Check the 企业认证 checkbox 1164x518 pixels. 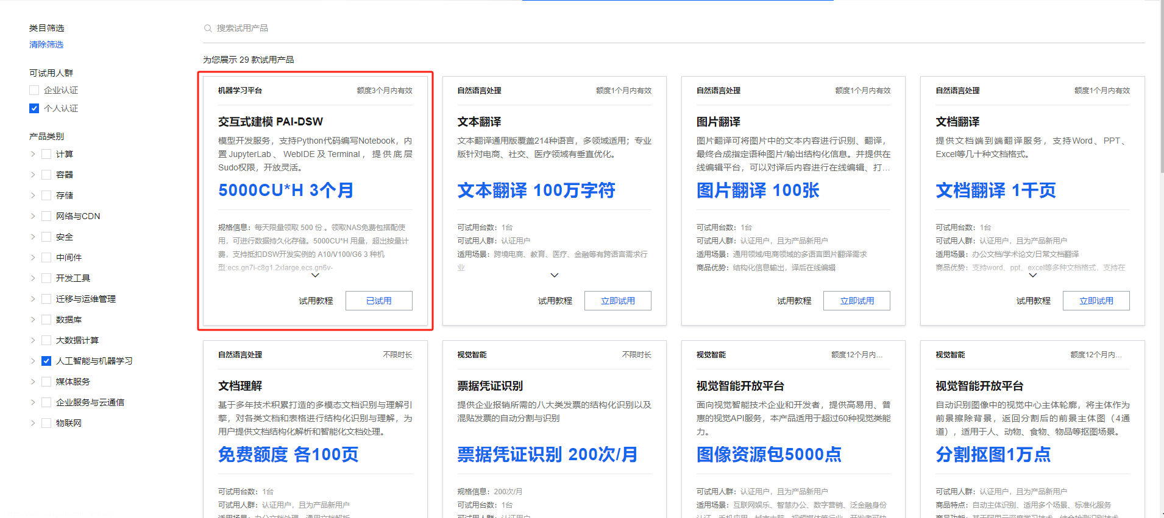pyautogui.click(x=34, y=90)
